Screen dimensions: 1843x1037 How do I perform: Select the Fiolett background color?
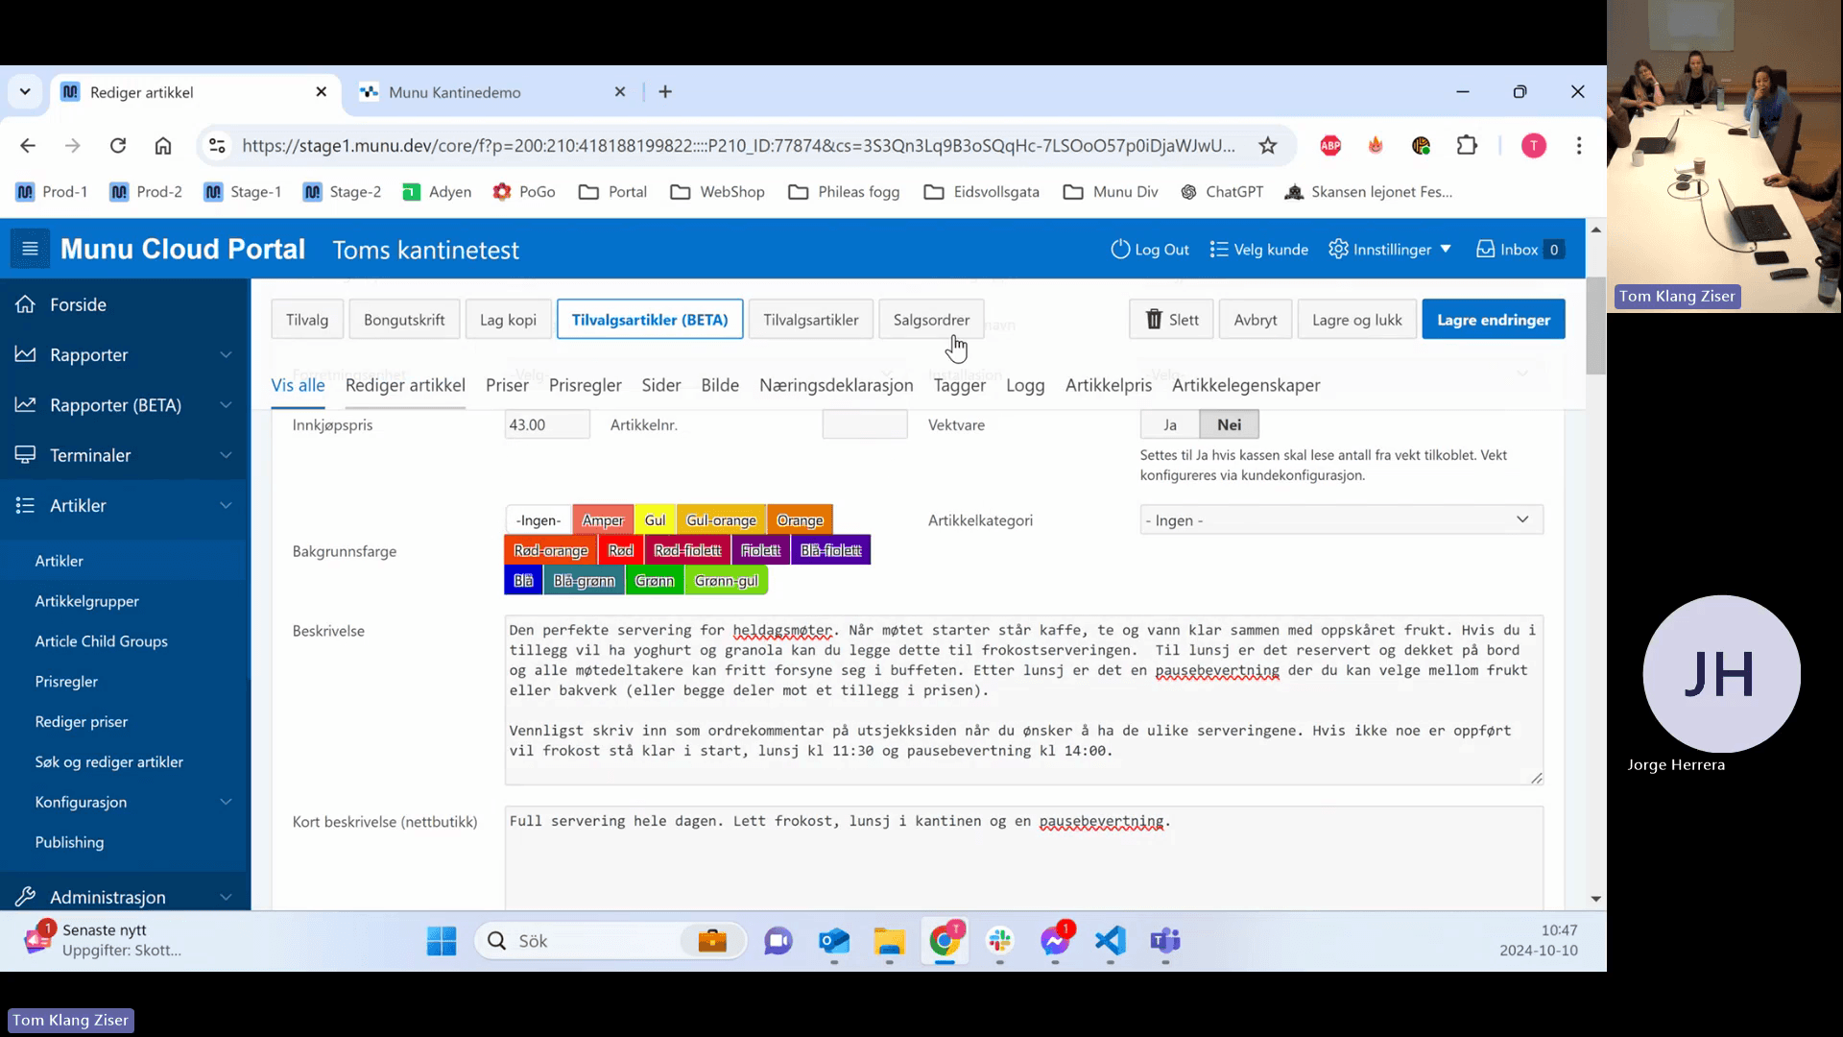click(x=760, y=550)
